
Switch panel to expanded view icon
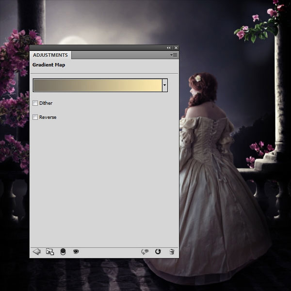coord(50,252)
